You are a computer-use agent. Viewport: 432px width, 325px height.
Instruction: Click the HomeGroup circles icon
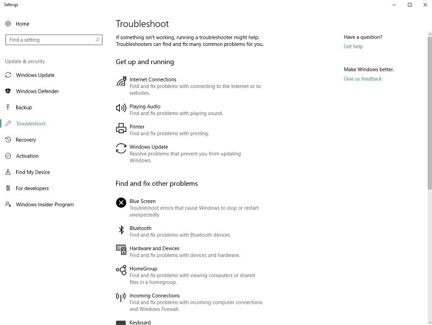point(121,270)
